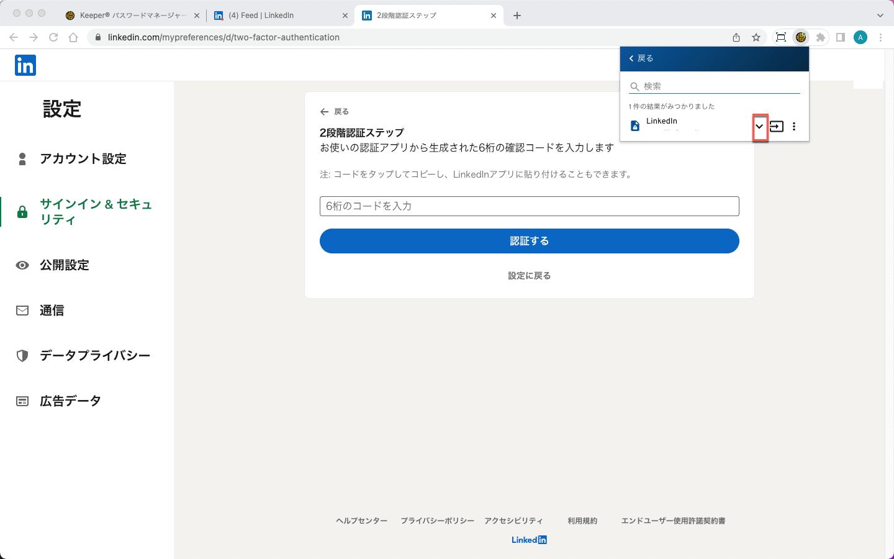Open 公開設定 with eye icon
The image size is (894, 559).
click(x=64, y=265)
